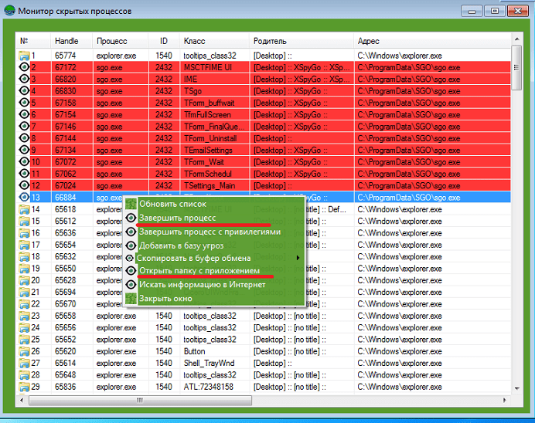The height and width of the screenshot is (423, 535).
Task: Click the eye icon in row 2
Action: click(24, 67)
